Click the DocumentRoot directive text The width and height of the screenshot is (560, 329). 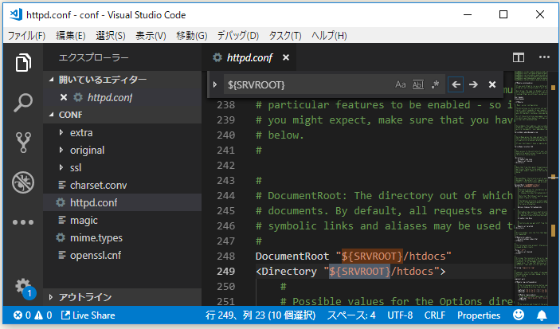click(292, 257)
